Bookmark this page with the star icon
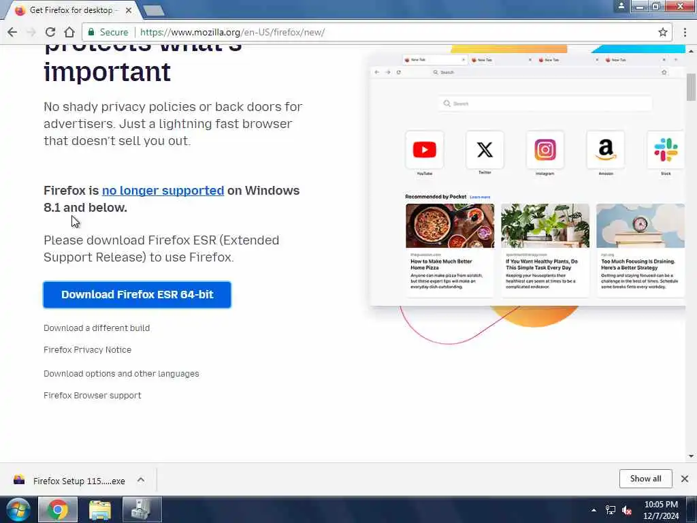This screenshot has width=697, height=523. coord(663,32)
